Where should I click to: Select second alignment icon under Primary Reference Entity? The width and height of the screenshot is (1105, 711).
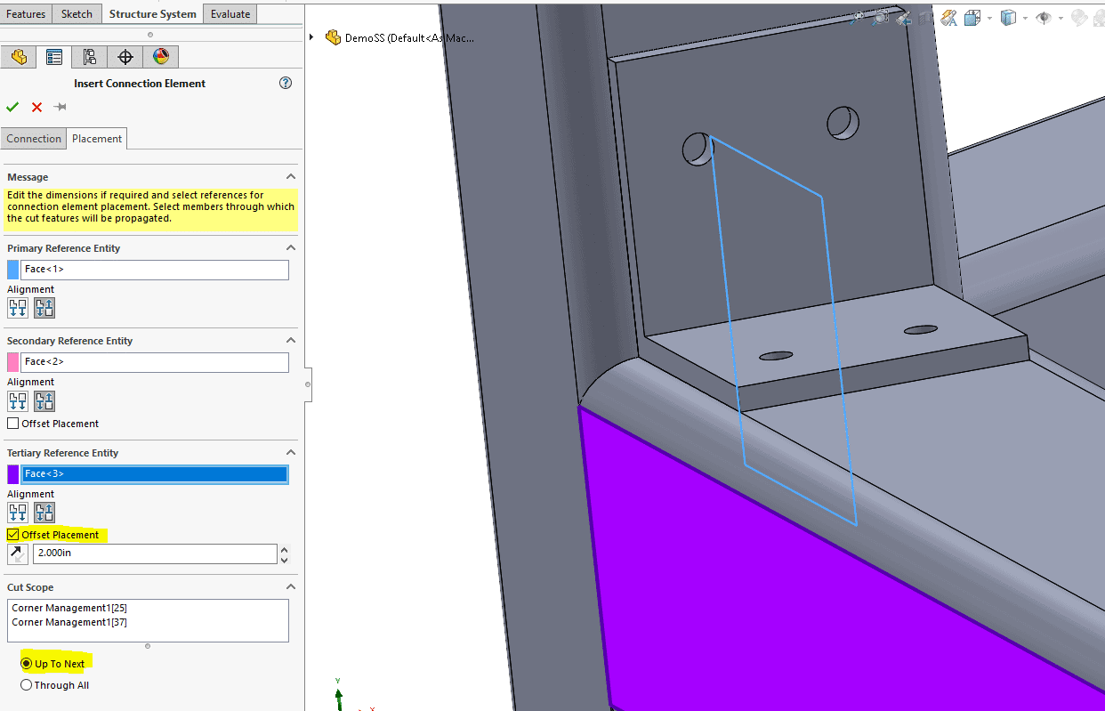click(44, 309)
